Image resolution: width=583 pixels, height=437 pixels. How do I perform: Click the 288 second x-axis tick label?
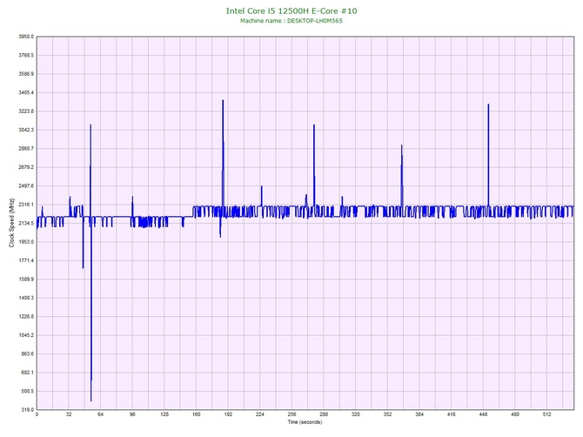pos(324,414)
